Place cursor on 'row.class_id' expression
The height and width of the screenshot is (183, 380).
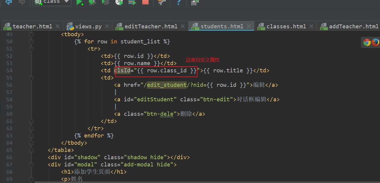[x=167, y=71]
